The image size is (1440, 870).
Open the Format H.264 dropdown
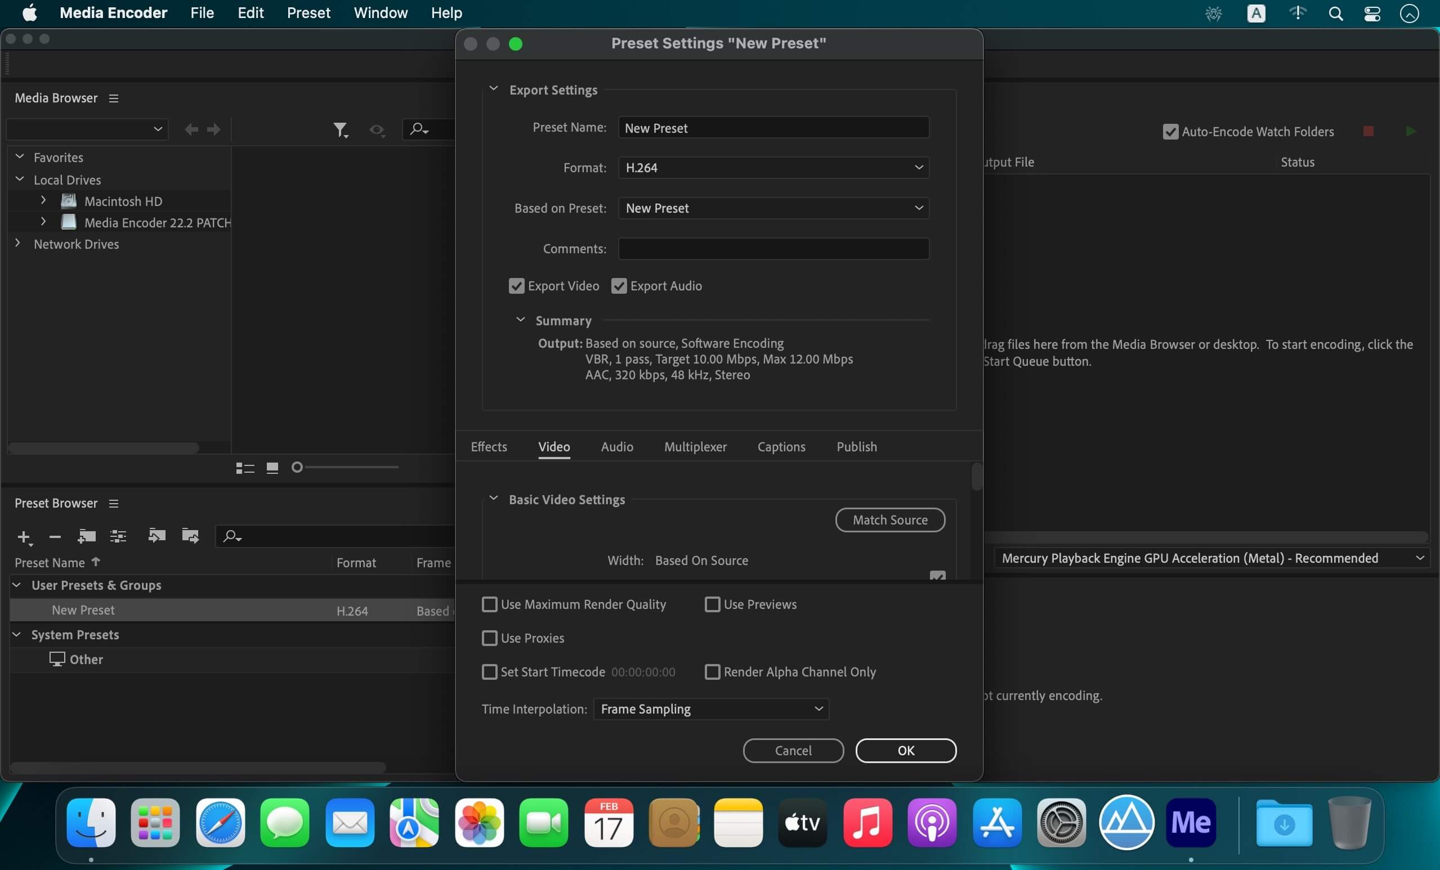[x=774, y=168]
